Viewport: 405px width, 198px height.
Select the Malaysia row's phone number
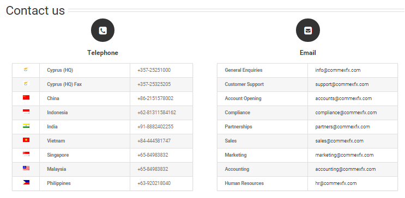153,169
